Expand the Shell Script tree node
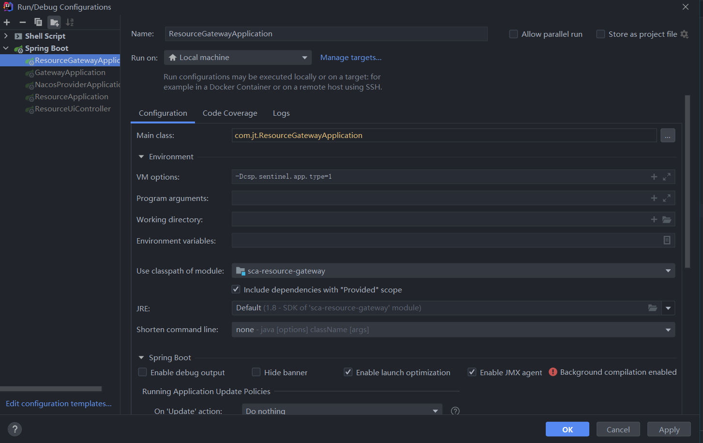The image size is (703, 443). coord(6,36)
